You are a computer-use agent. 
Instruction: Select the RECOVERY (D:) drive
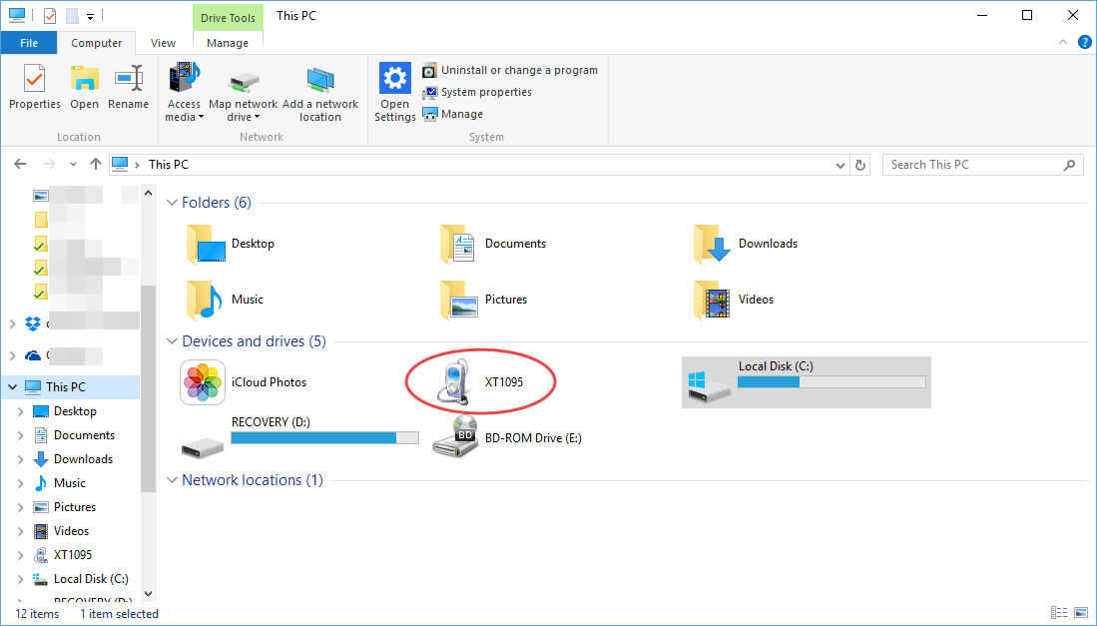click(x=299, y=430)
